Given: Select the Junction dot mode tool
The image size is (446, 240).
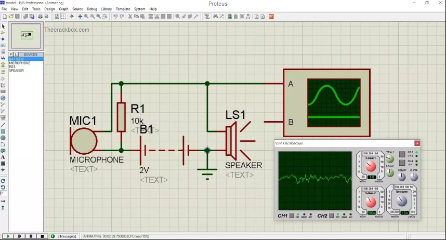Looking at the screenshot, I should pyautogui.click(x=3, y=39).
